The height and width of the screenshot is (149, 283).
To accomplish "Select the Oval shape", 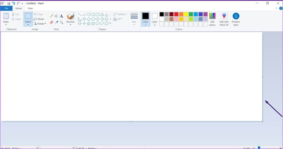I will pyautogui.click(x=89, y=15).
